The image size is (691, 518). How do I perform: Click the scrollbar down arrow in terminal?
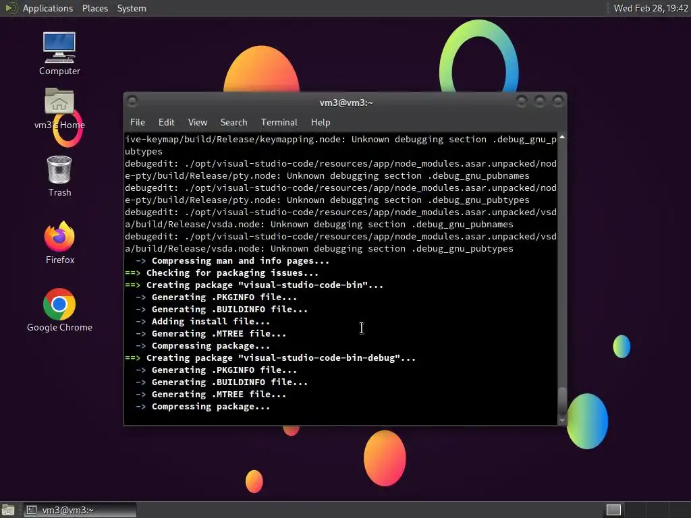pyautogui.click(x=562, y=420)
